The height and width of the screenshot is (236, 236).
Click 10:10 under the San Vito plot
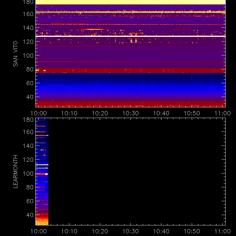(69, 113)
